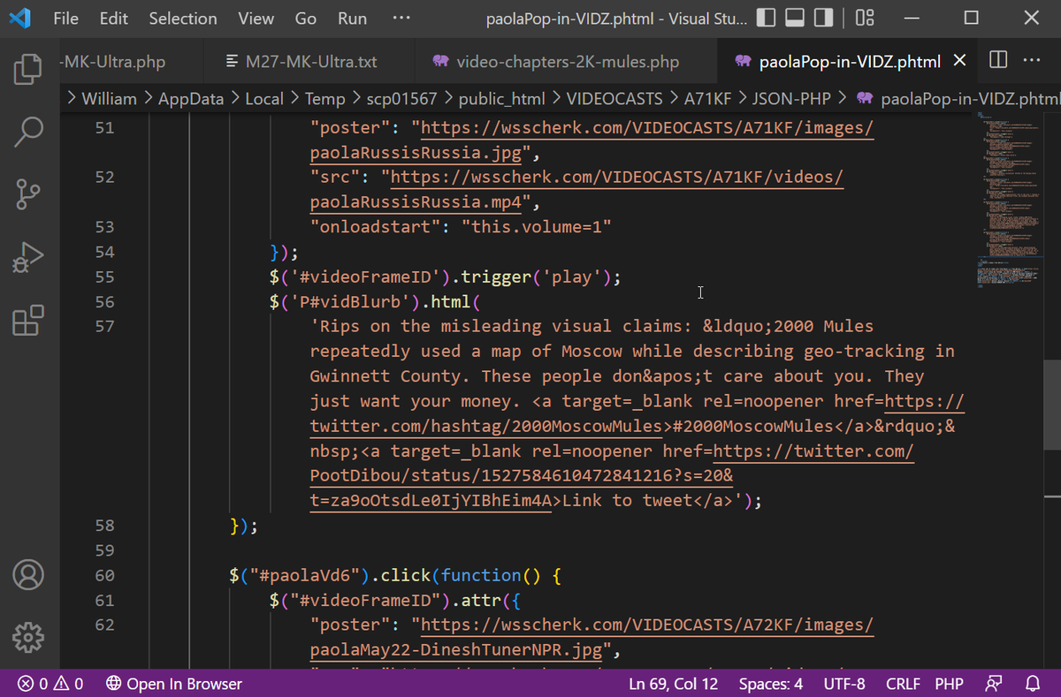
Task: Change encoding via UTF-8 indicator
Action: [x=844, y=684]
